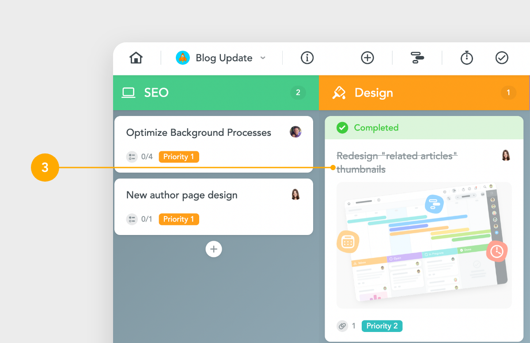The image size is (530, 343).
Task: Click assignee avatar on Optimize Background Processes
Action: (295, 132)
